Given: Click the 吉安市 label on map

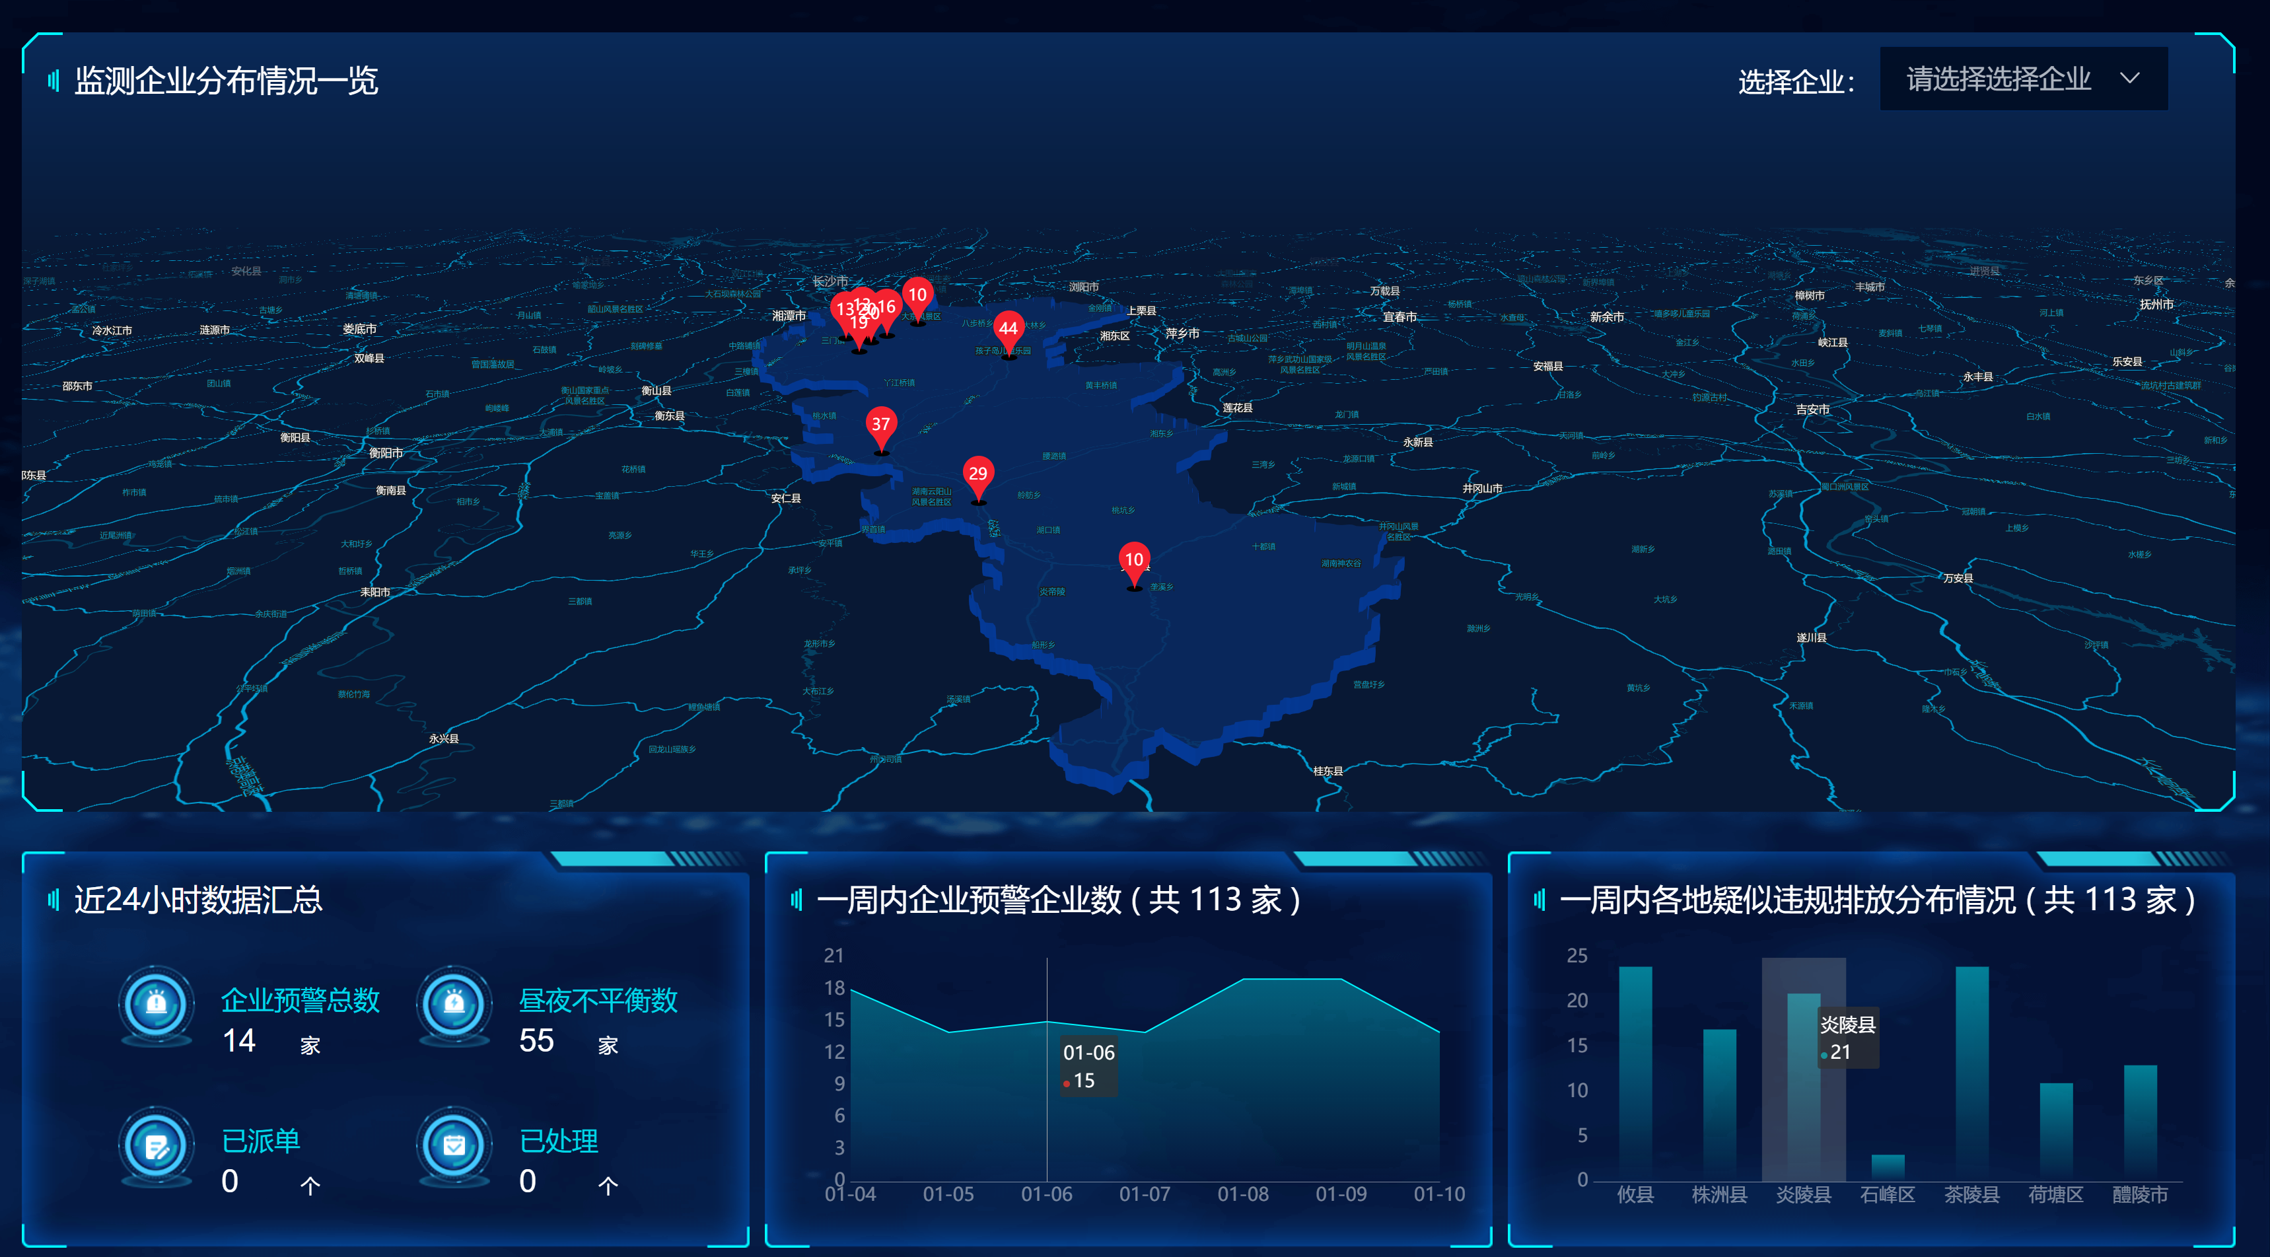Looking at the screenshot, I should pos(1812,410).
